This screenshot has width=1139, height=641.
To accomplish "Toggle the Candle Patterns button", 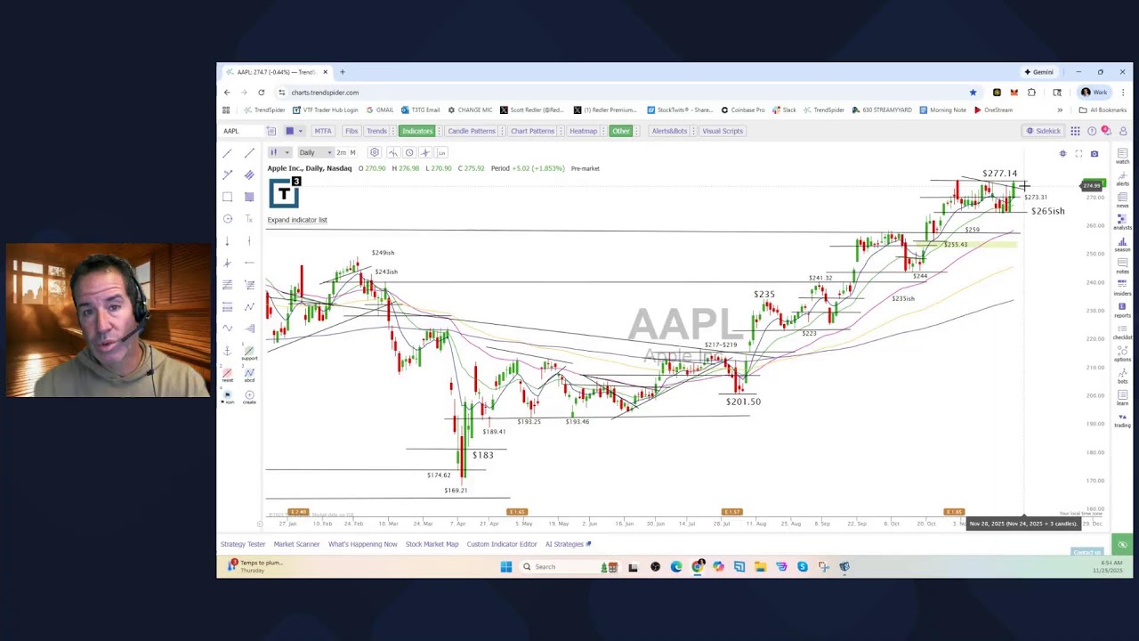I will (472, 131).
